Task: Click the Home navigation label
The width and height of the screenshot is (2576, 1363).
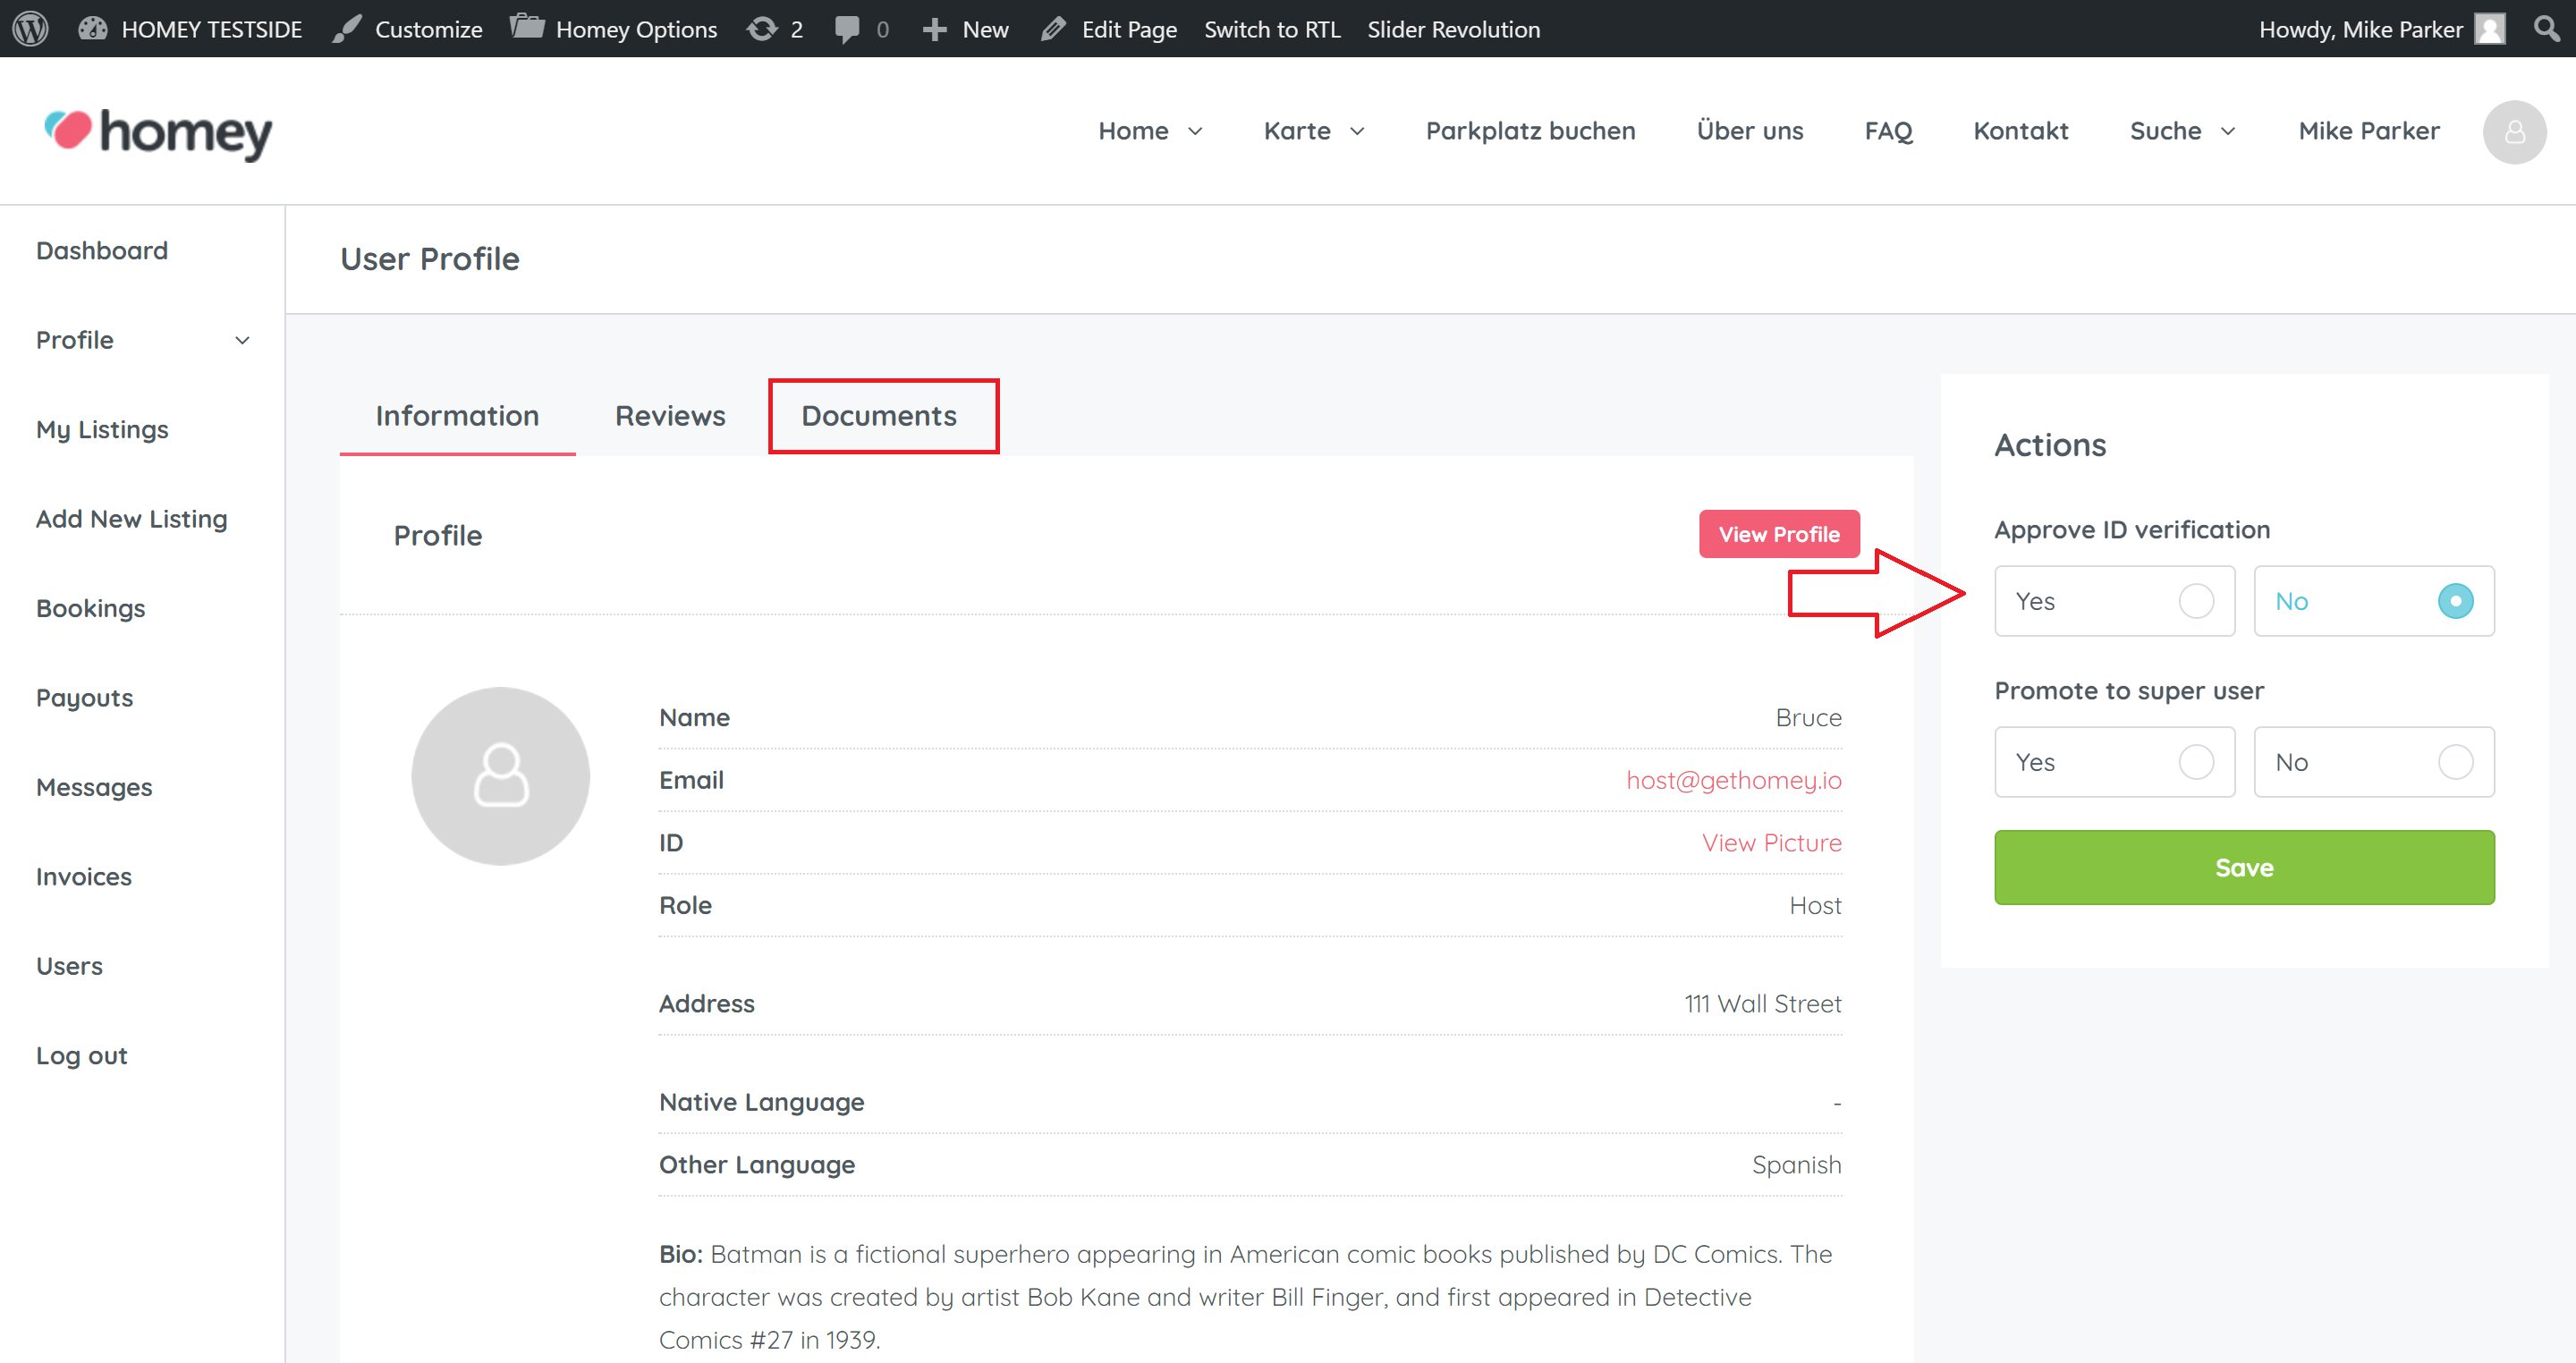Action: tap(1133, 131)
